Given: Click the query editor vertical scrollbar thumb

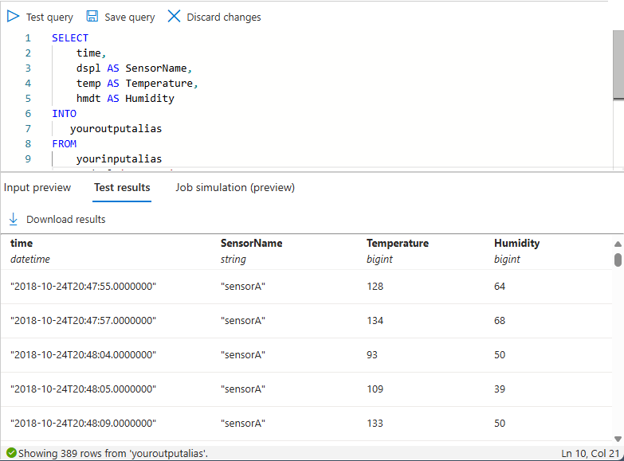Looking at the screenshot, I should pos(618,64).
